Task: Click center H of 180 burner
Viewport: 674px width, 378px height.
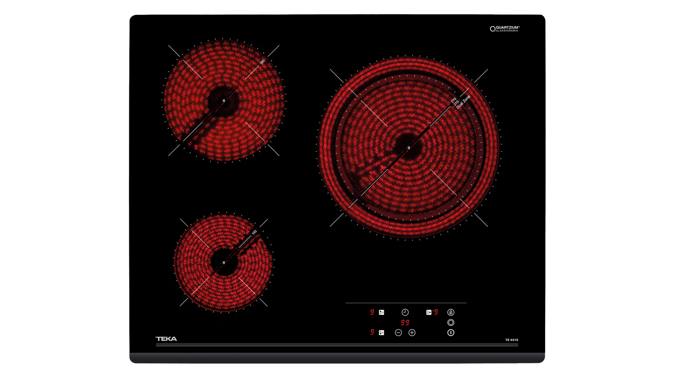Action: (224, 101)
